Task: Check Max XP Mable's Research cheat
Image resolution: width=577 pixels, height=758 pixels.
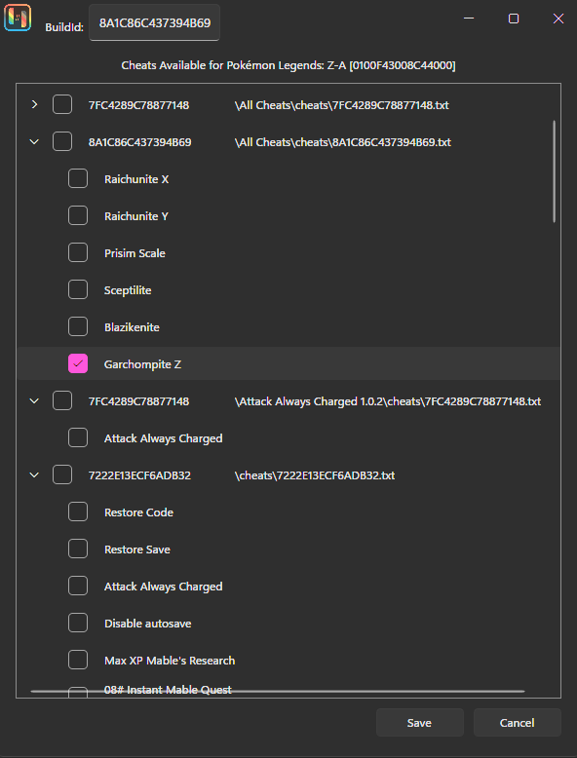Action: click(x=78, y=660)
